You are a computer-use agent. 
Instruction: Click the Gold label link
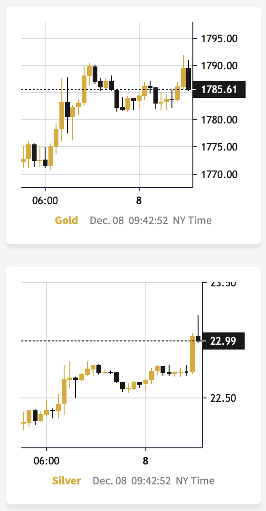[x=66, y=221]
